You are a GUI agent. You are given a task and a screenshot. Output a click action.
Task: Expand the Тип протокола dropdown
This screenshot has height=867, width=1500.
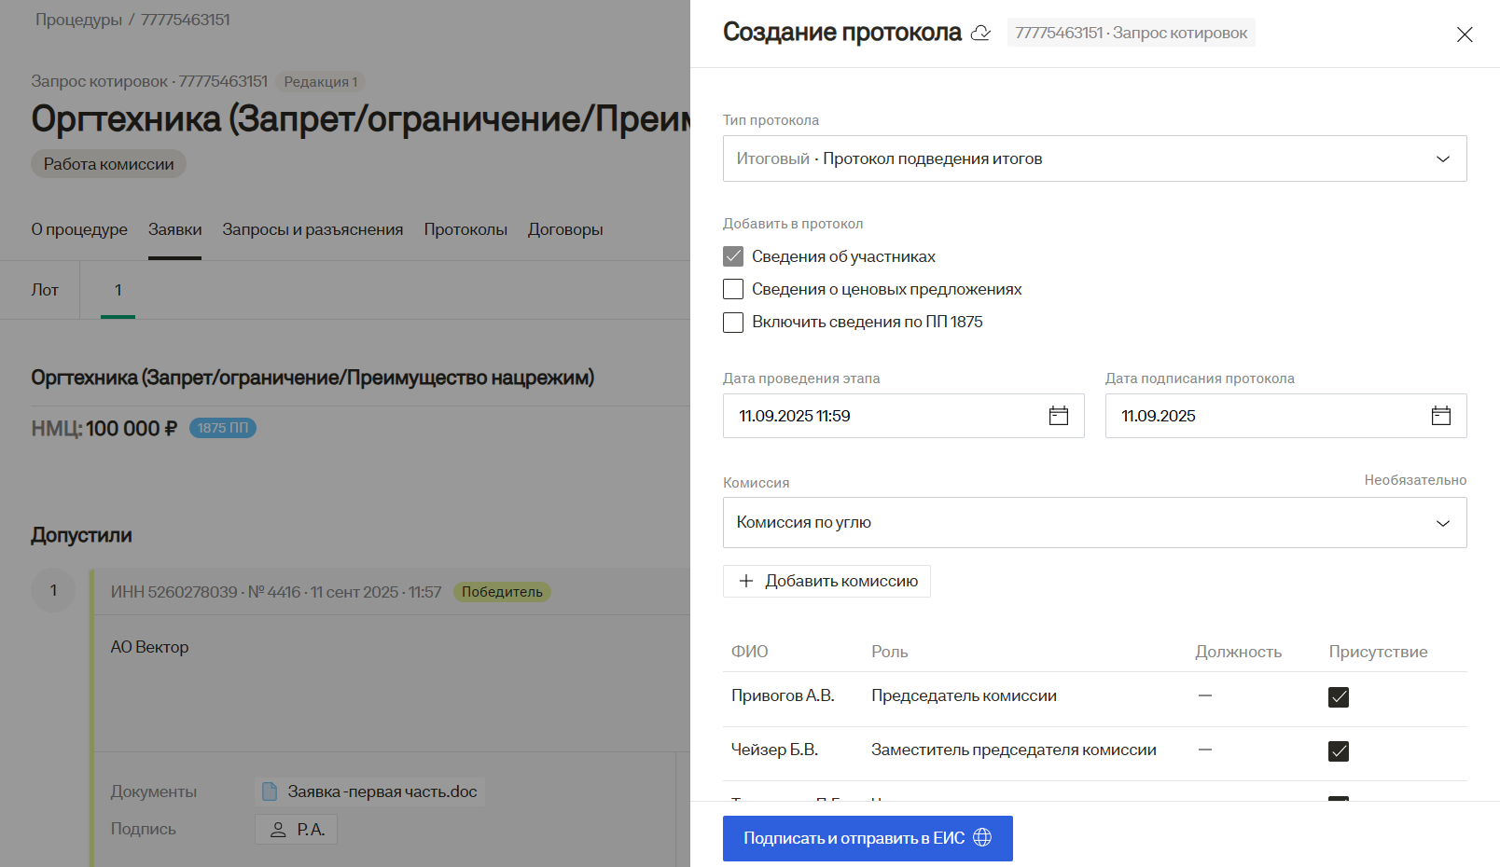tap(1442, 158)
